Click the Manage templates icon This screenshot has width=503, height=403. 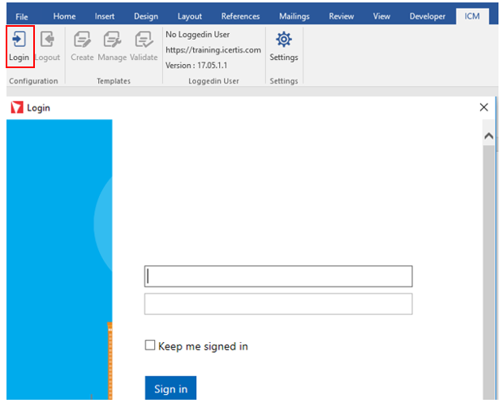coord(112,41)
